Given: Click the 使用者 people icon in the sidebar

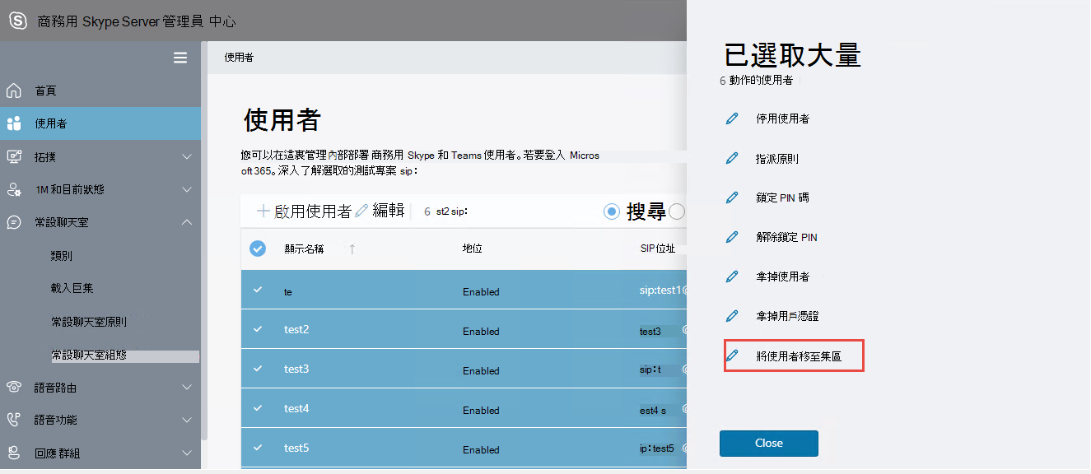Looking at the screenshot, I should pos(14,123).
